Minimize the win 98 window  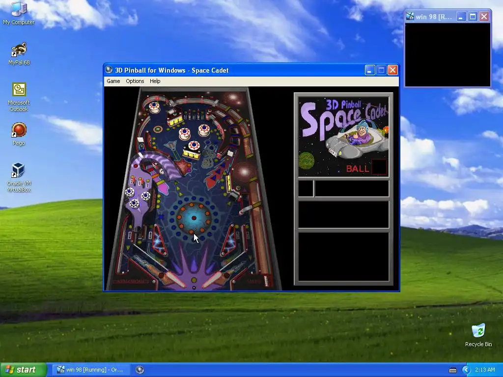tap(461, 16)
